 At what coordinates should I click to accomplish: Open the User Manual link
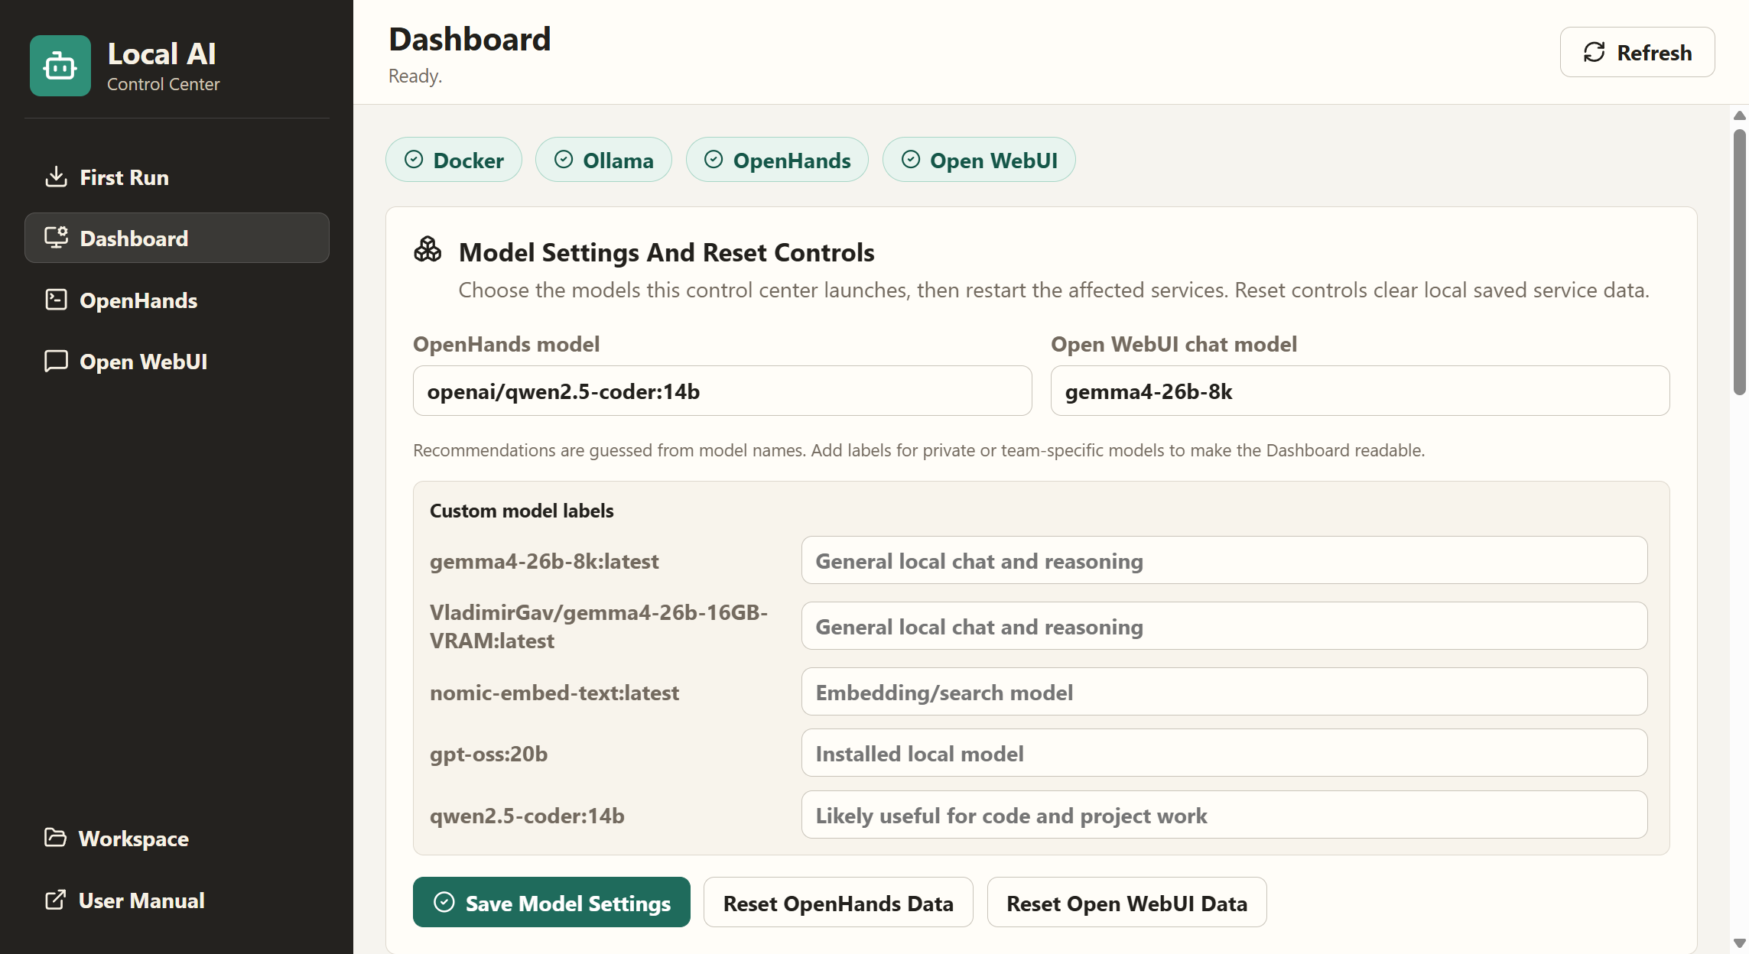(177, 900)
